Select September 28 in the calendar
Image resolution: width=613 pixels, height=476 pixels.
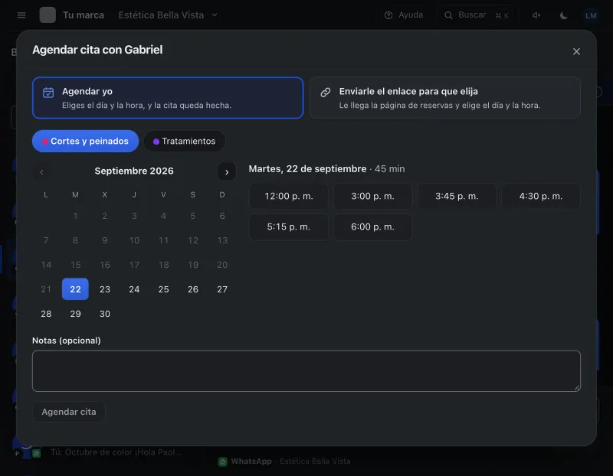point(46,314)
